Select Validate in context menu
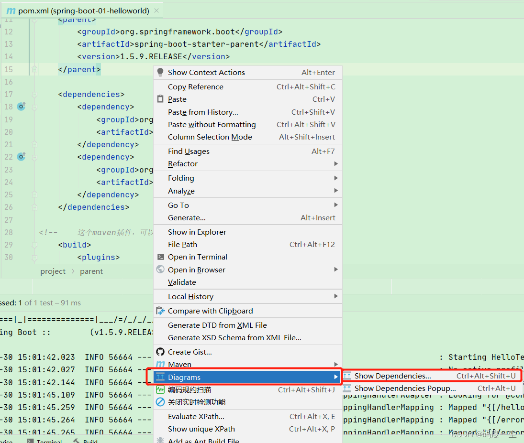Image resolution: width=524 pixels, height=443 pixels. [x=247, y=282]
